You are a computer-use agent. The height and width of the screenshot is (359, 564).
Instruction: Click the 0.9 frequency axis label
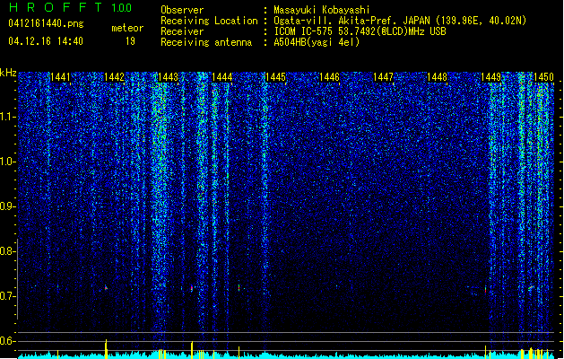pos(7,206)
